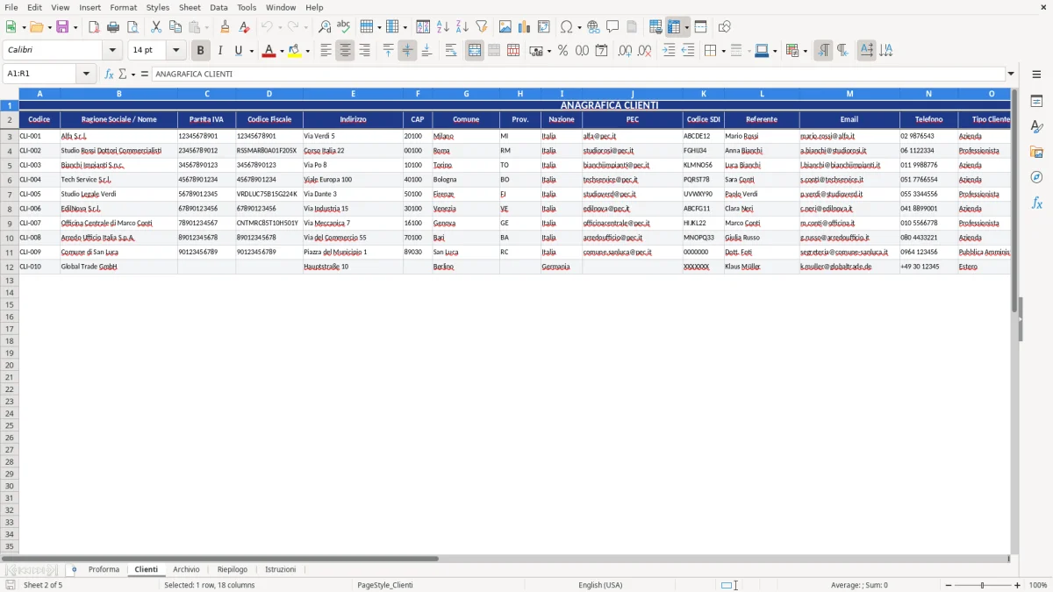
Task: Click Define Print Area icon
Action: coord(655,27)
